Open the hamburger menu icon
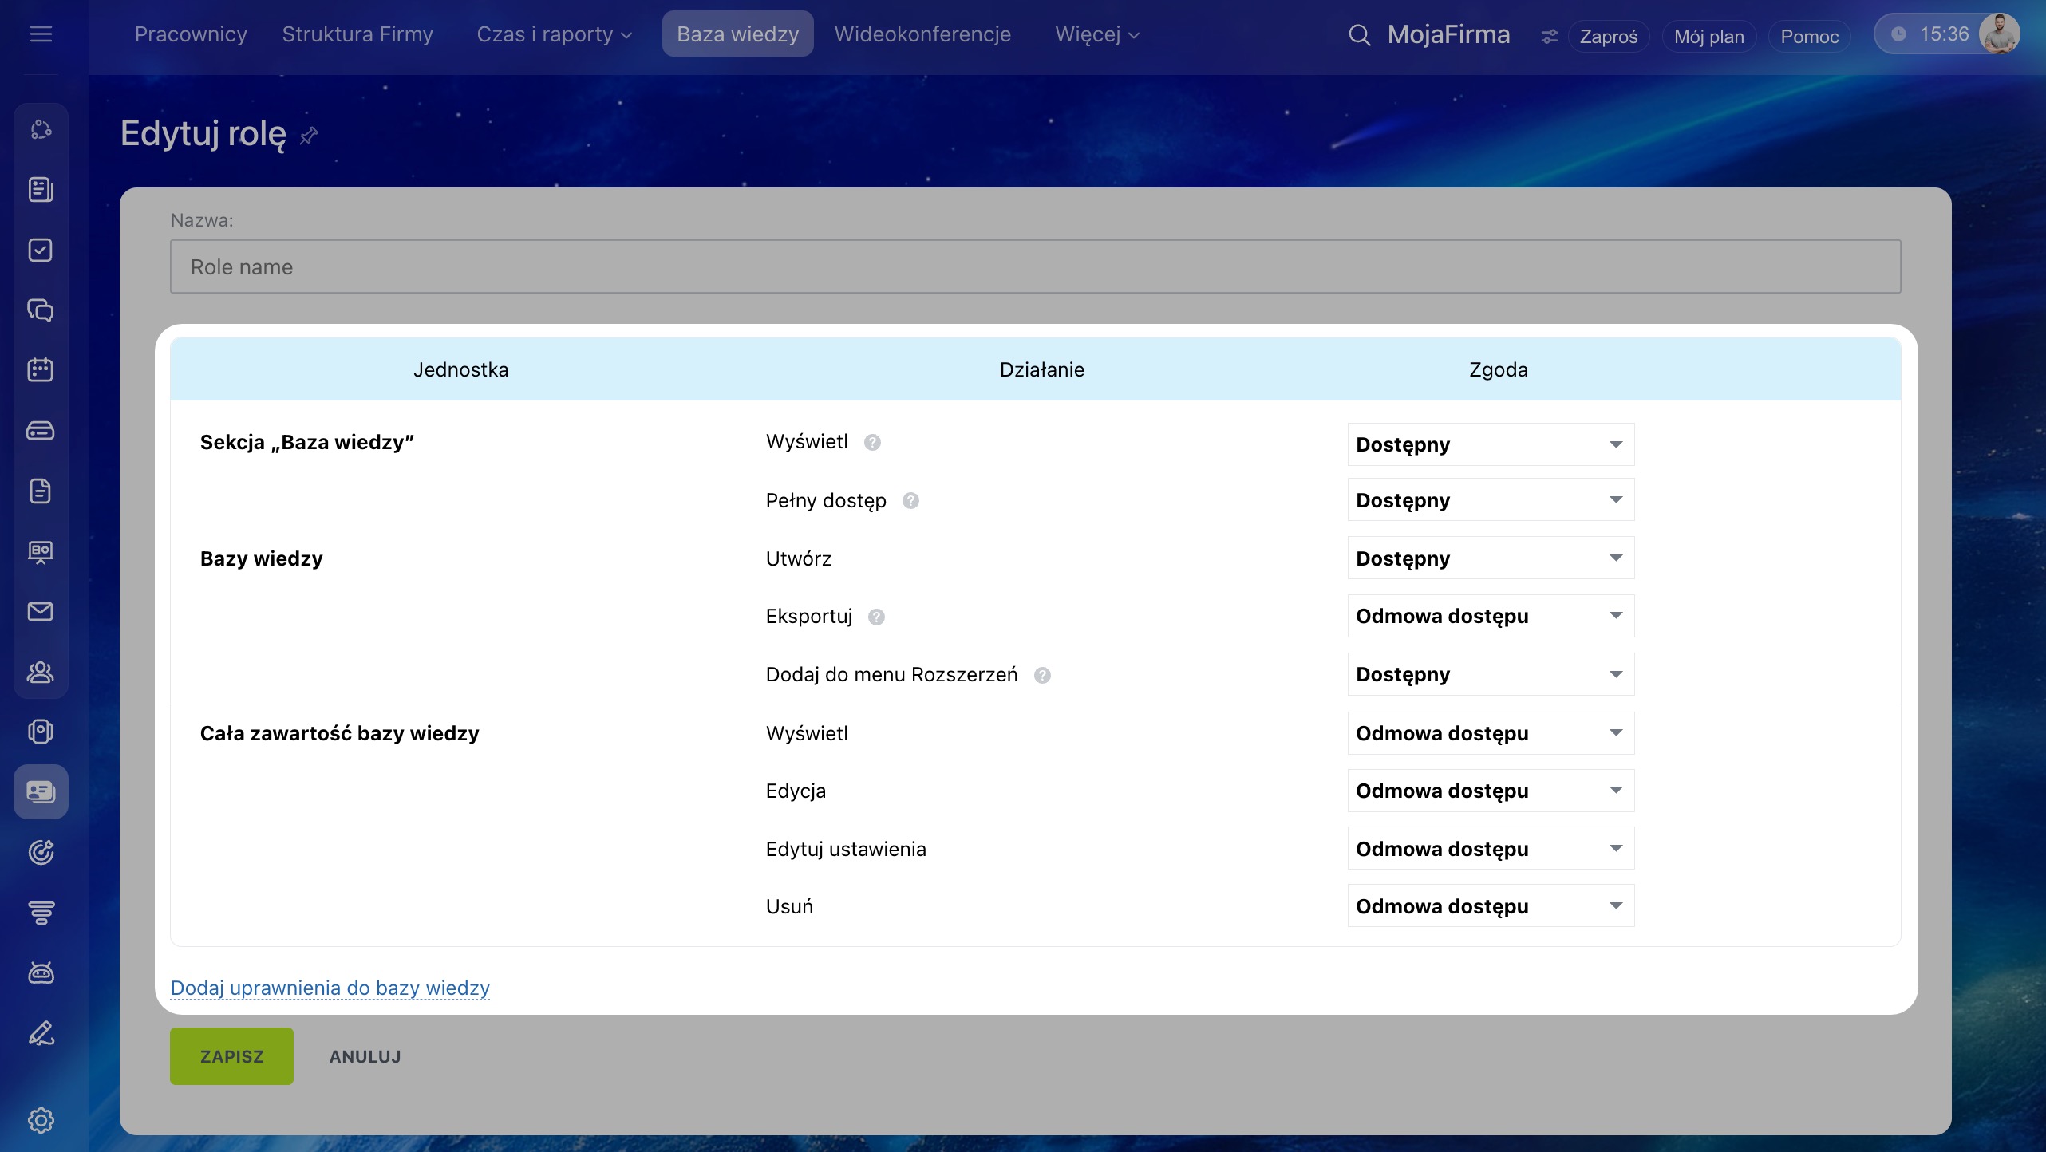 [x=41, y=34]
